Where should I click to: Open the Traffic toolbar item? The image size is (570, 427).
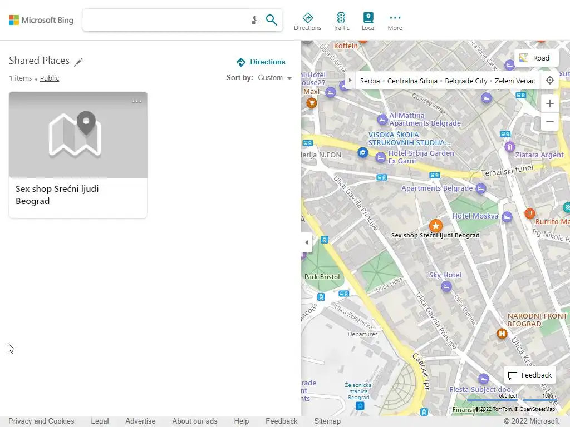pyautogui.click(x=341, y=22)
